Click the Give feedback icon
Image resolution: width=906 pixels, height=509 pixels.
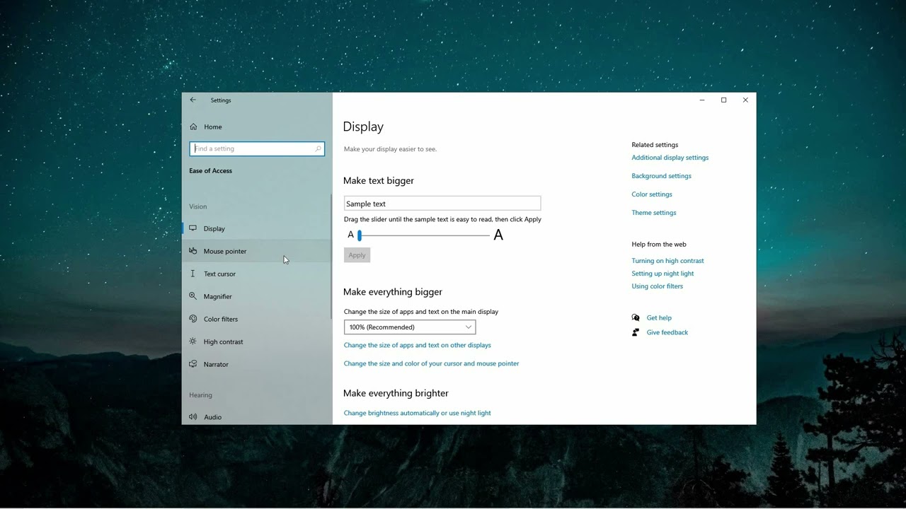pos(636,332)
